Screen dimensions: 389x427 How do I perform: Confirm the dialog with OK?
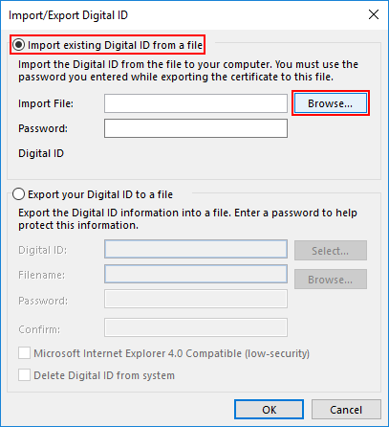coord(269,410)
